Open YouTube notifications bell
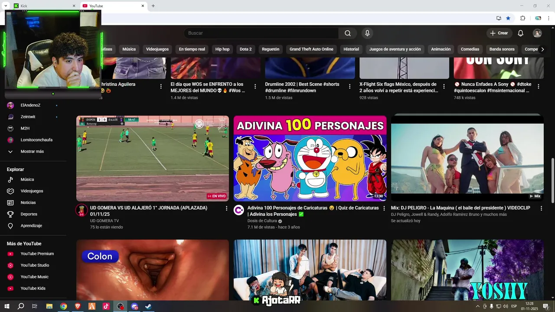 (x=521, y=33)
